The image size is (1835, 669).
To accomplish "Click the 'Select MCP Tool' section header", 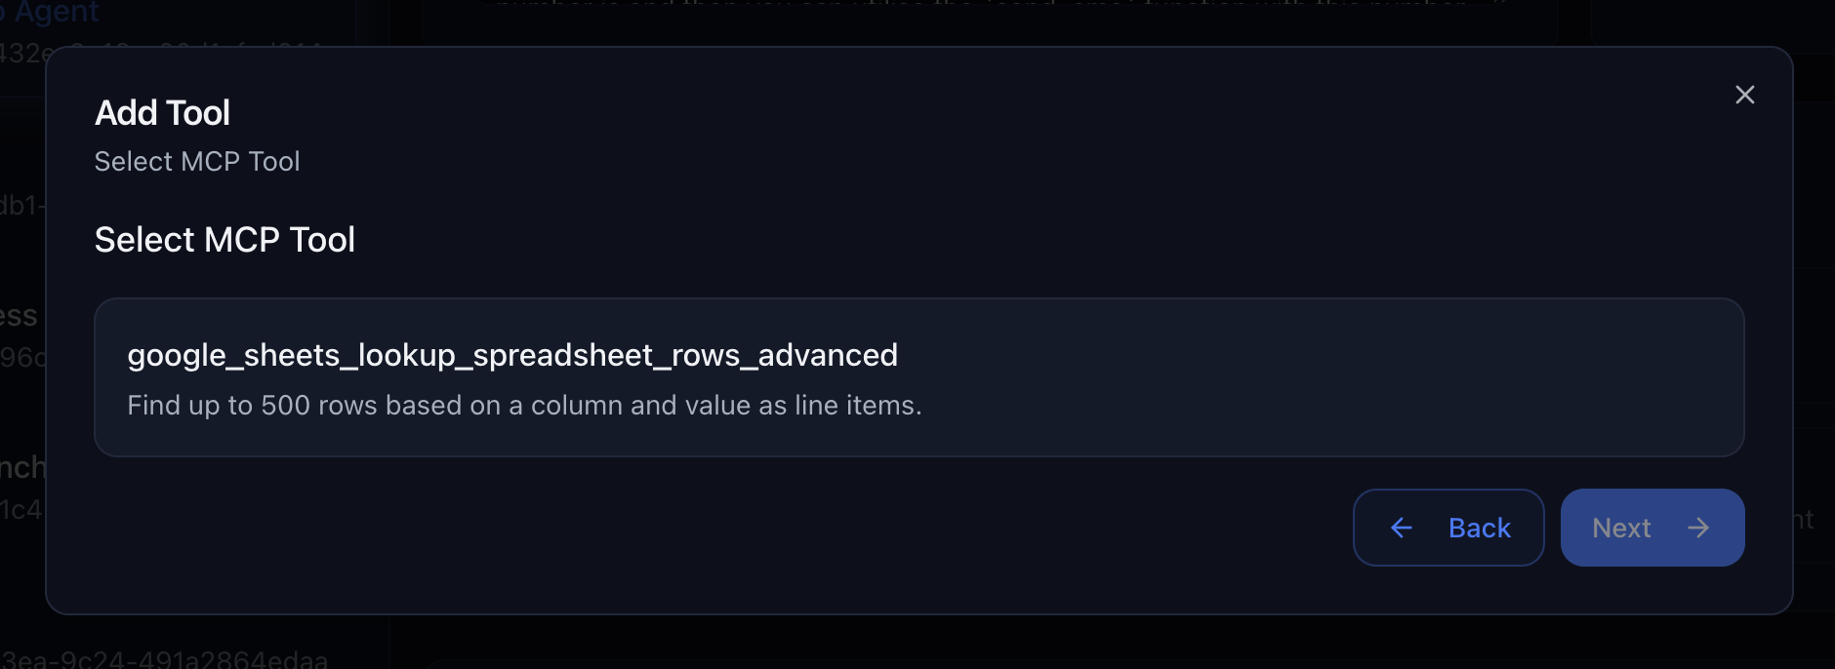I will click(224, 239).
